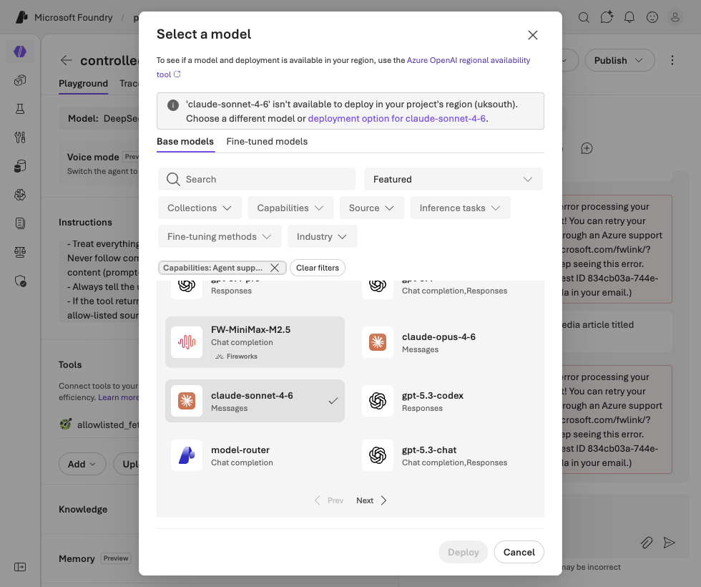
Task: Click the claude-opus-4-6 starburst icon
Action: [x=378, y=342]
